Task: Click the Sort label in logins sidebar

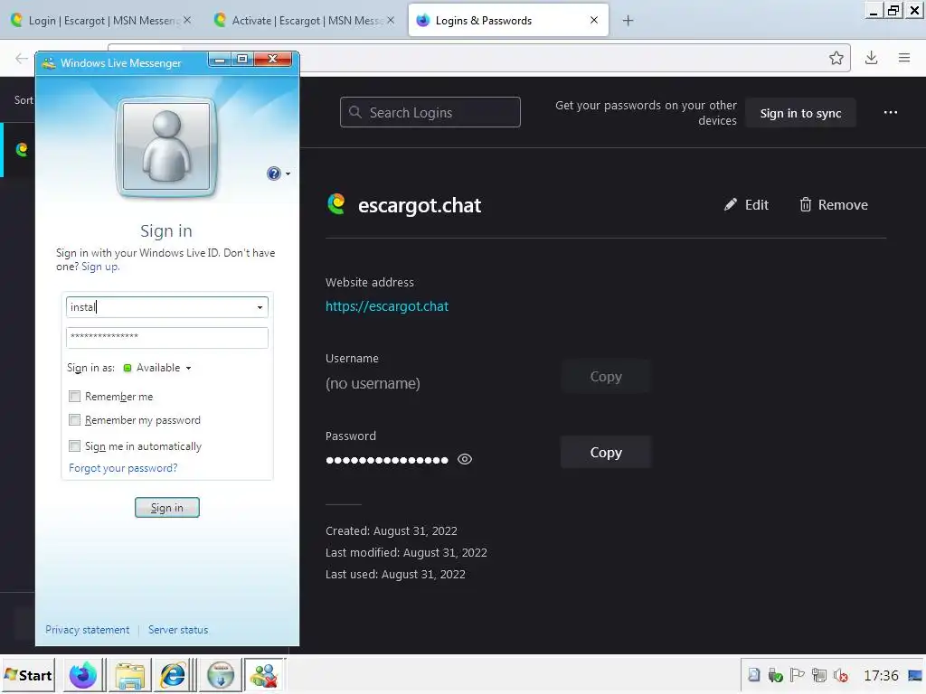Action: [24, 100]
